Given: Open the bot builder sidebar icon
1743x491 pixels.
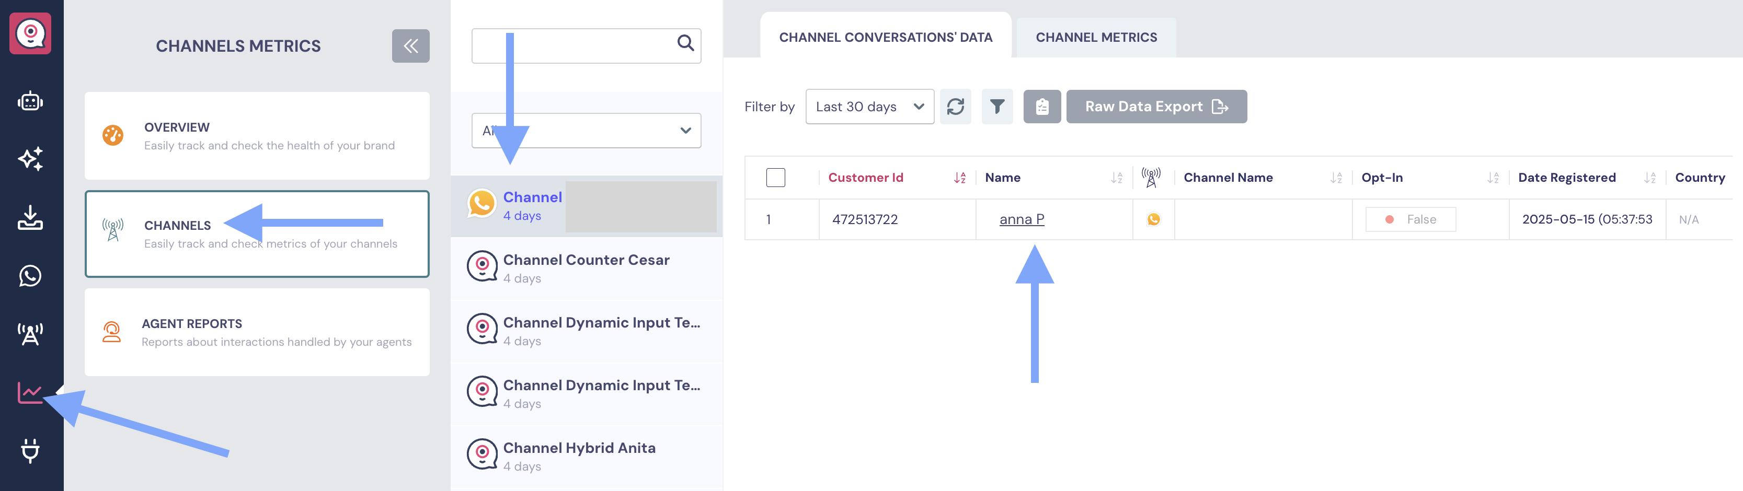Looking at the screenshot, I should [x=30, y=101].
